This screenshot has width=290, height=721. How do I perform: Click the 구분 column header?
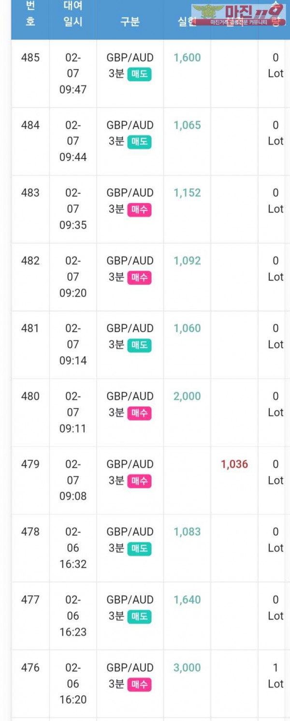coord(130,22)
